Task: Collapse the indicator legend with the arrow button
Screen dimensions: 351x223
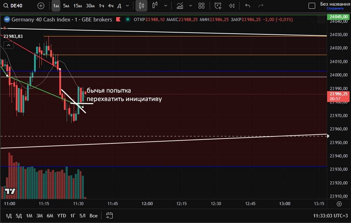Action: coord(9,45)
